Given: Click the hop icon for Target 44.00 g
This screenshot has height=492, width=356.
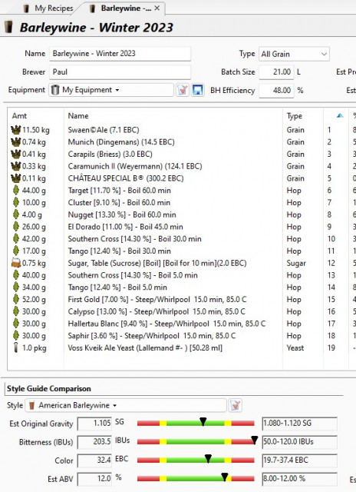Looking at the screenshot, I should (15, 190).
